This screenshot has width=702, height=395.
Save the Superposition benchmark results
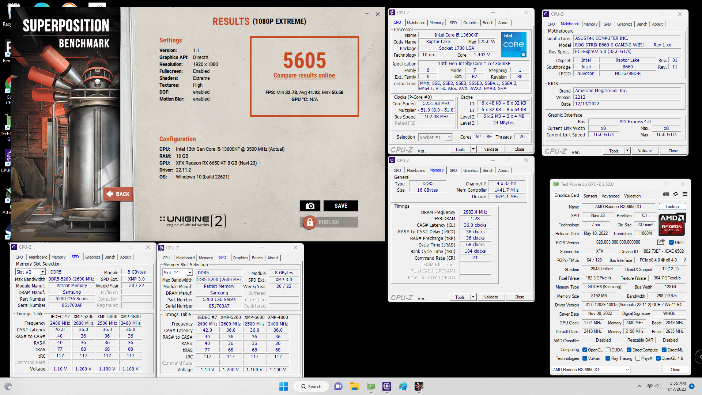point(341,206)
